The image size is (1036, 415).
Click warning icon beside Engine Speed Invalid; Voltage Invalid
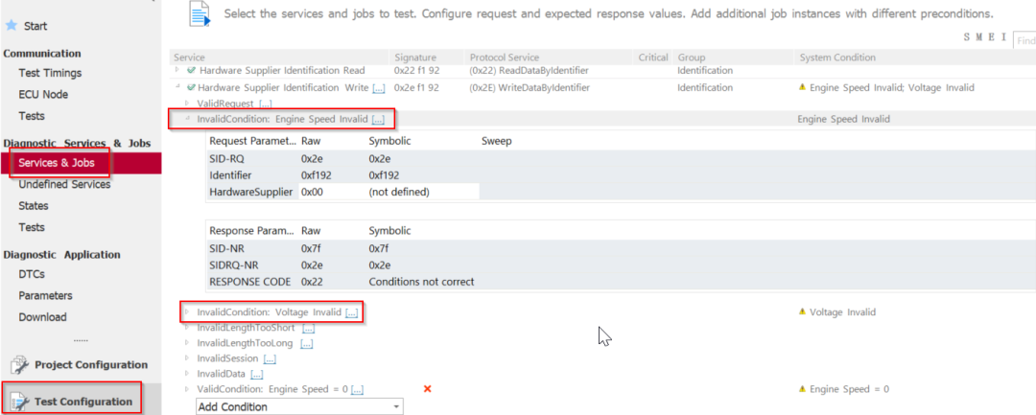click(x=803, y=87)
